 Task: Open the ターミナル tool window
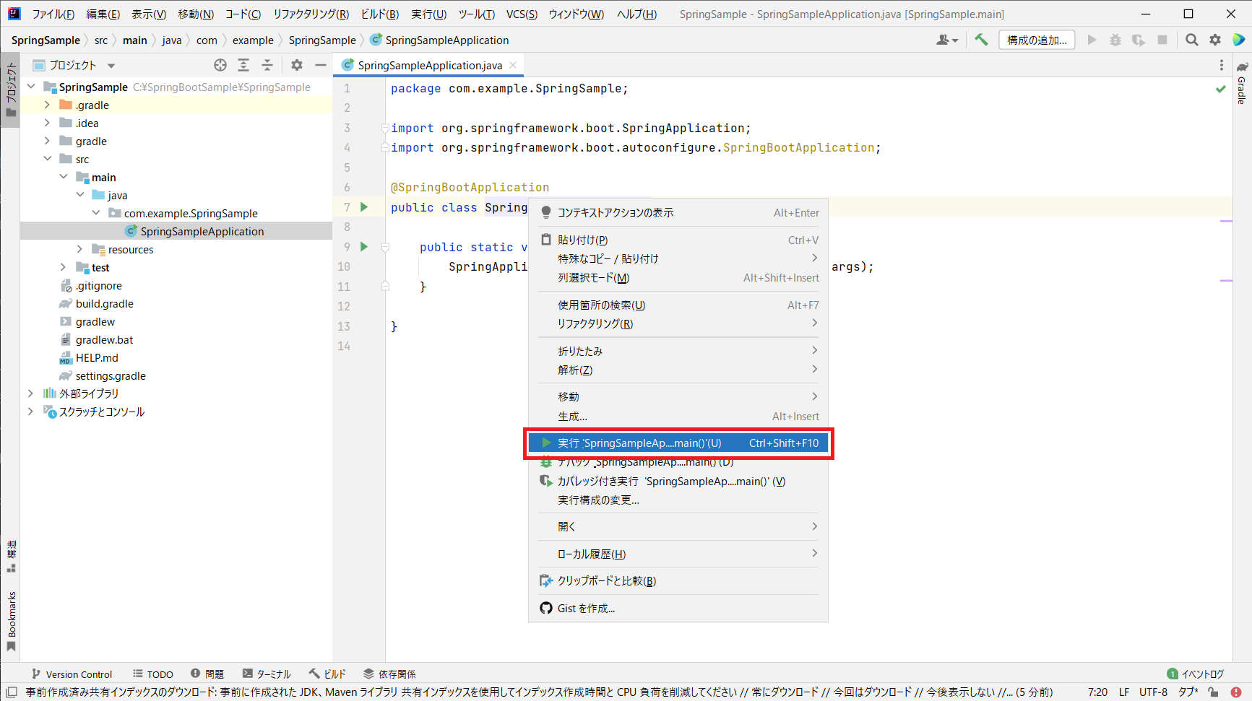(267, 674)
